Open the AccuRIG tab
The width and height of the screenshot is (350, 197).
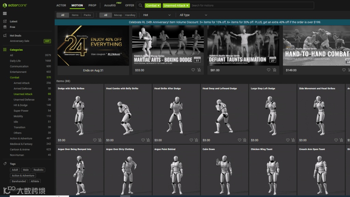pyautogui.click(x=110, y=5)
